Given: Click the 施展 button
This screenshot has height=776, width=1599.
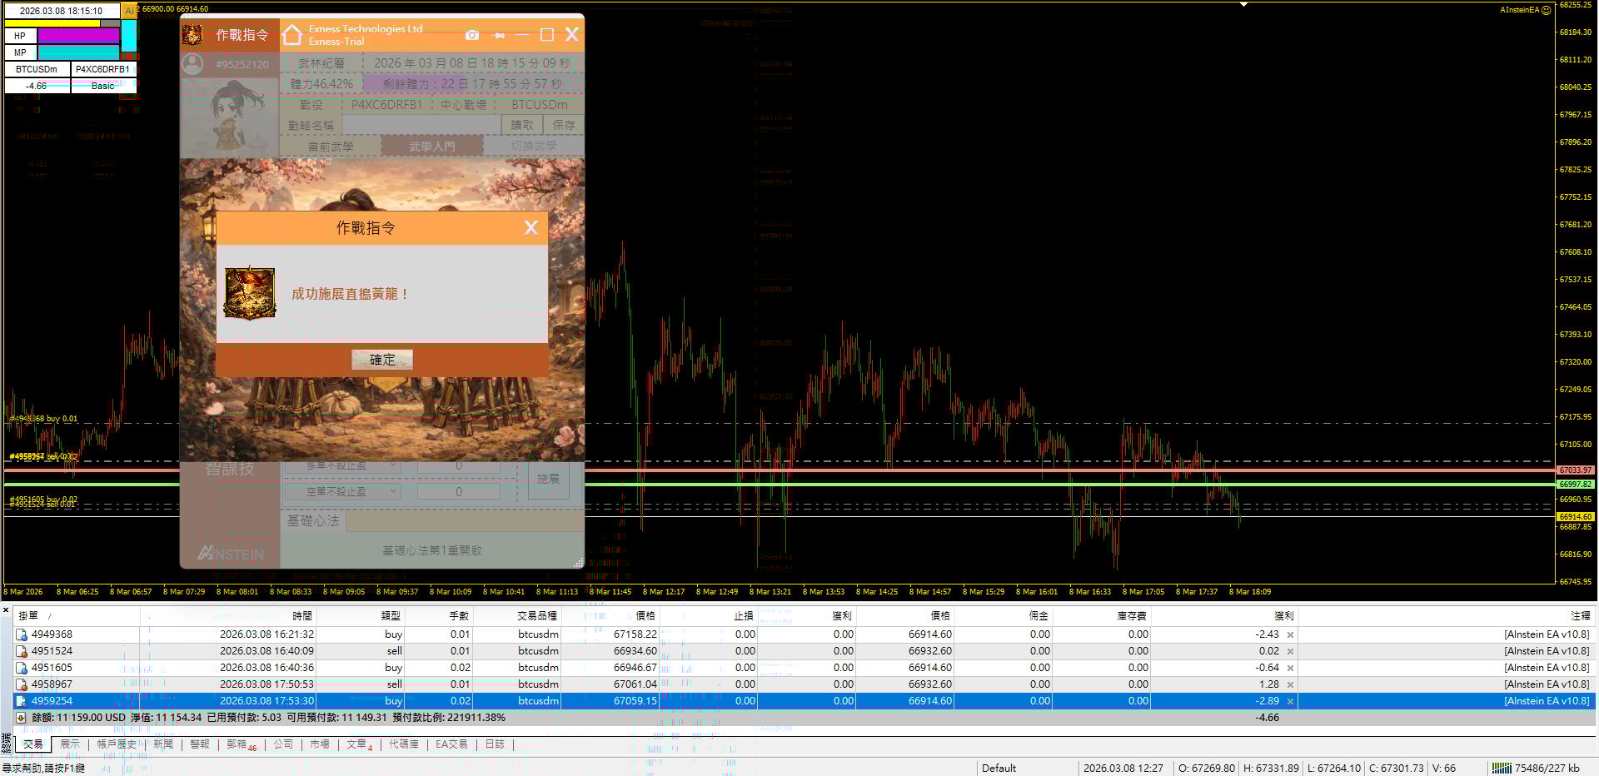Looking at the screenshot, I should coord(548,479).
